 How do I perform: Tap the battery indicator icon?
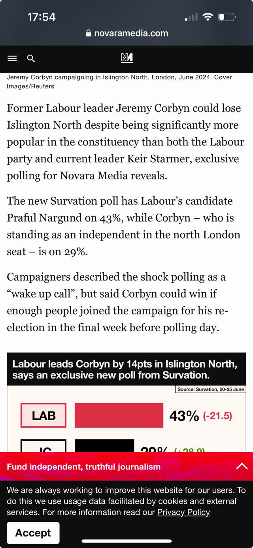coord(227,17)
